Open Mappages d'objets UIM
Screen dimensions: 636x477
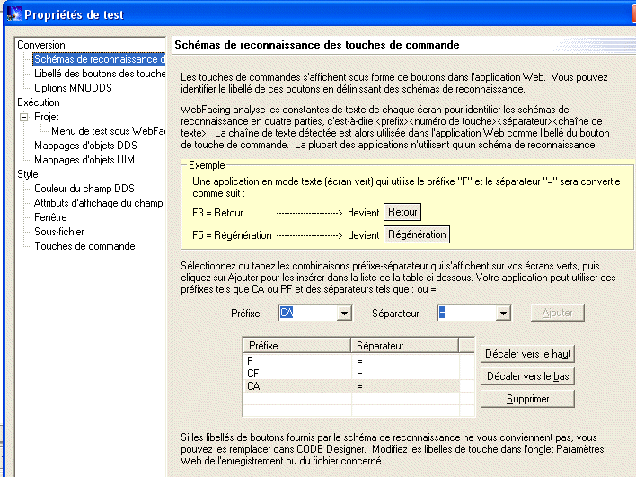click(x=84, y=160)
